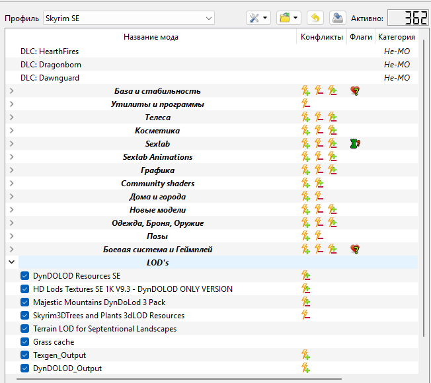Expand the Community shaders group

[x=11, y=183]
